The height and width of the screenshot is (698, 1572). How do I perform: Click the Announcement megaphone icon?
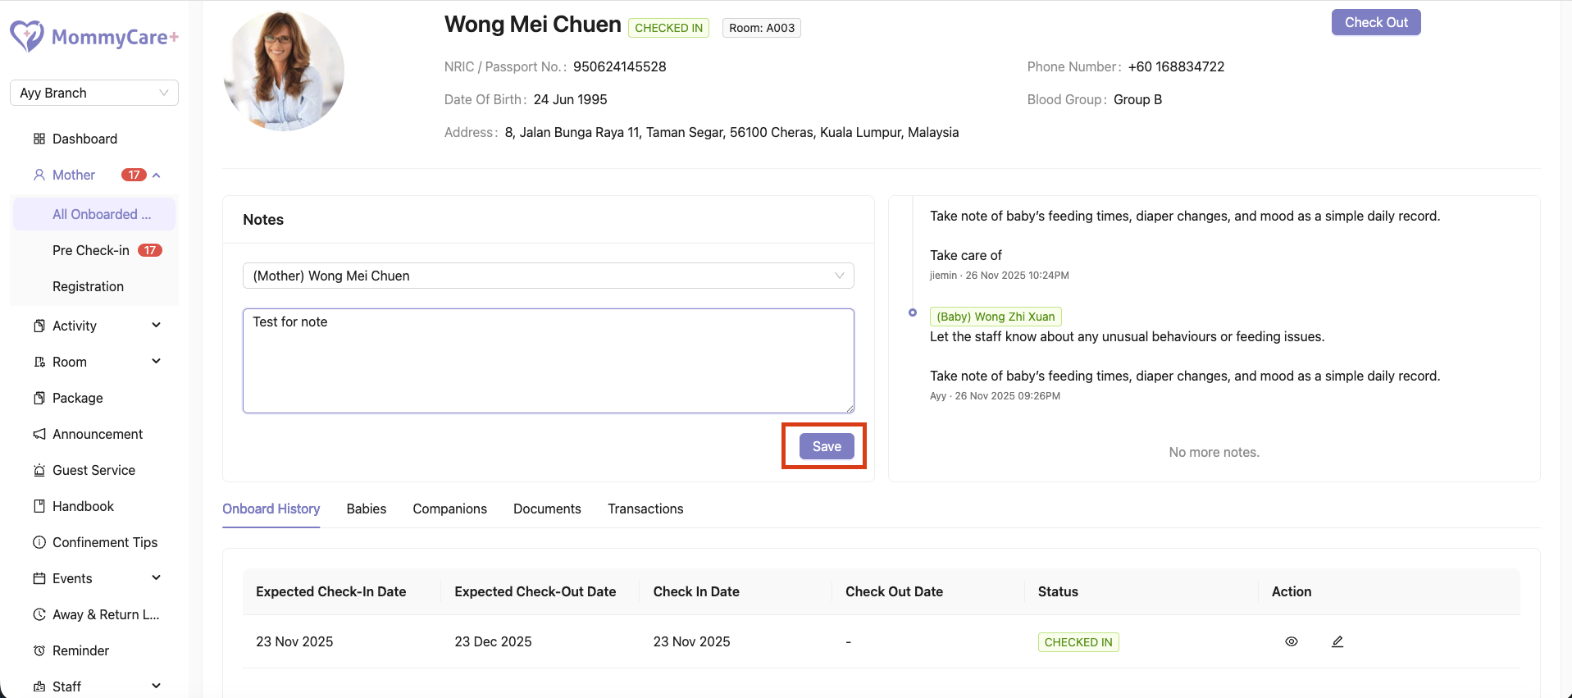coord(39,434)
